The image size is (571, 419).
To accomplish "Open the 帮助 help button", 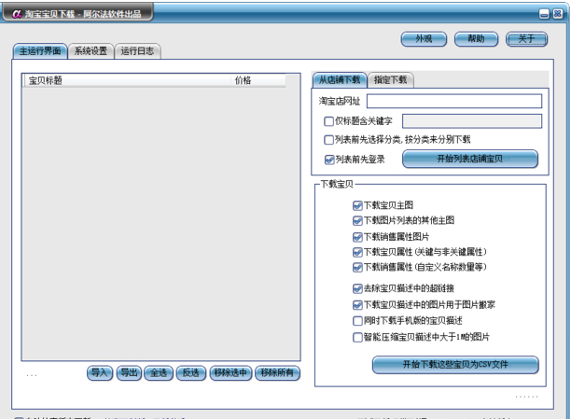I will (x=477, y=39).
